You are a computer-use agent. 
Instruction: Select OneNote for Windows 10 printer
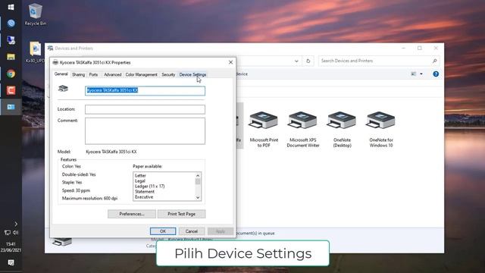point(381,130)
